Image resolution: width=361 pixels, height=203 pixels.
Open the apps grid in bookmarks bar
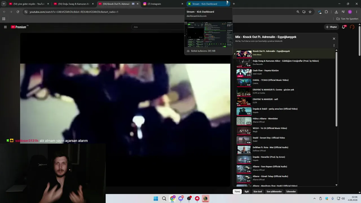[x=4, y=19]
